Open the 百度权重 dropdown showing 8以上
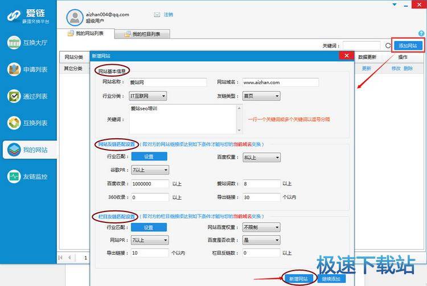427x286 pixels. coord(261,157)
